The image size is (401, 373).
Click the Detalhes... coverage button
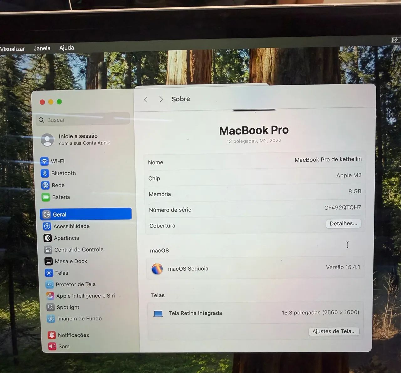(343, 224)
